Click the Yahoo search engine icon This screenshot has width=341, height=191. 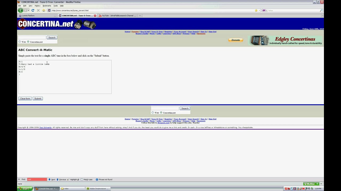tap(264, 10)
